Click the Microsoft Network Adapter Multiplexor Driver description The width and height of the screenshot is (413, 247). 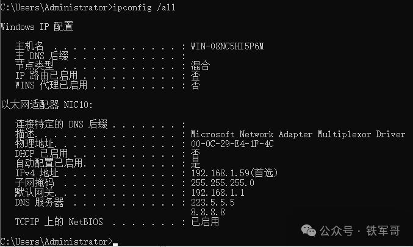point(298,134)
